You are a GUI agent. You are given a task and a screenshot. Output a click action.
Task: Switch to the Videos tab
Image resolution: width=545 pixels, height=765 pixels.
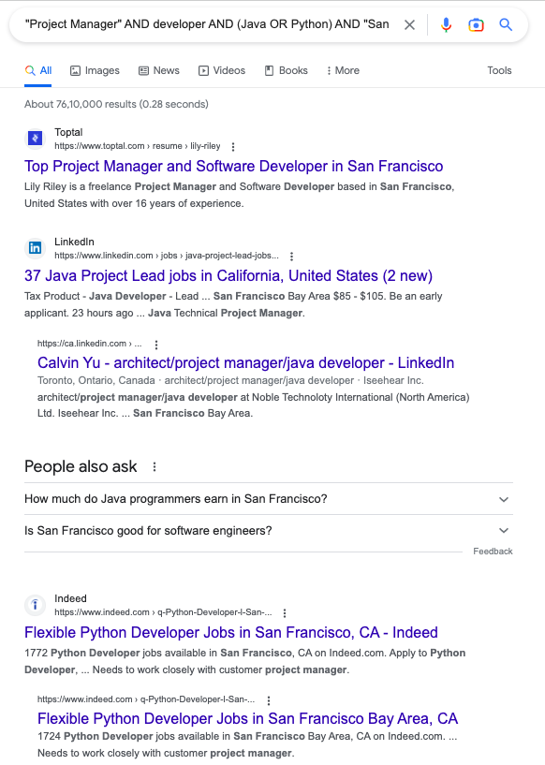pos(222,70)
